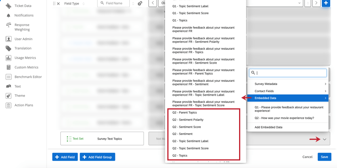Open field settings with the gears icon

click(140, 4)
